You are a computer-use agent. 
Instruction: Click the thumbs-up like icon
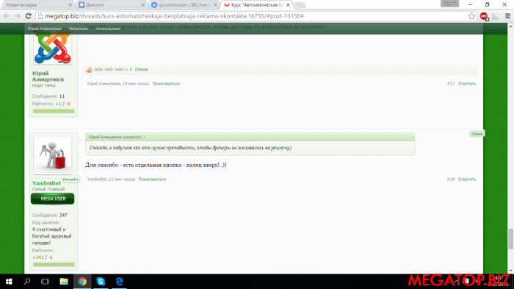[89, 70]
